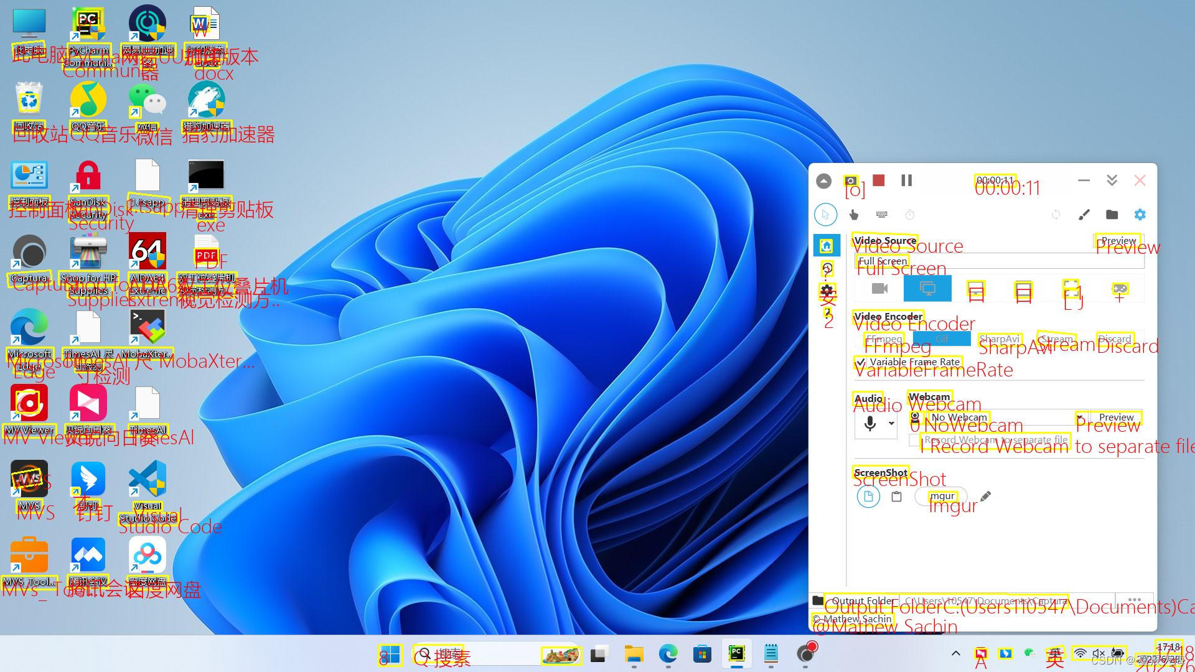Take a screenshot with Captura's camera icon

851,180
